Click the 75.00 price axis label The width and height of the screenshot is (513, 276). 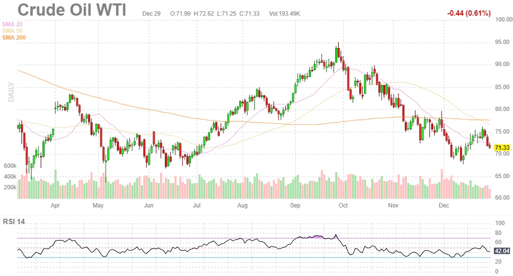(502, 132)
